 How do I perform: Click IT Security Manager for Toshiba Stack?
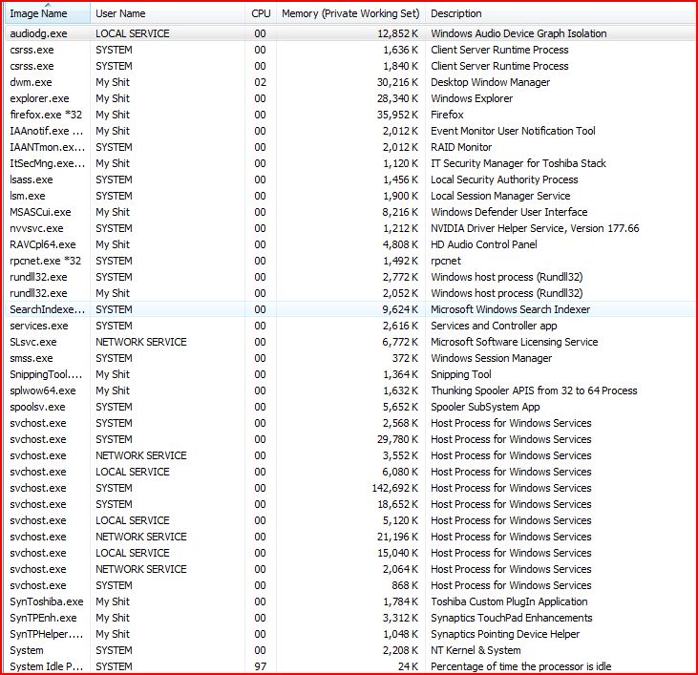pyautogui.click(x=518, y=163)
